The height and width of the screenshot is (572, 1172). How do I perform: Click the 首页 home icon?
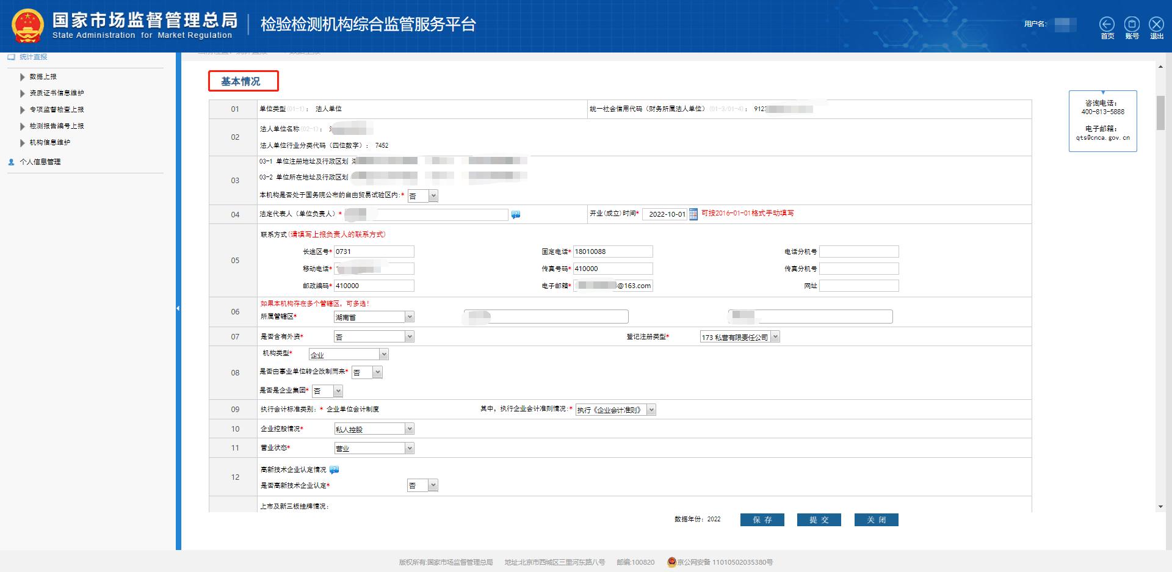[x=1107, y=24]
